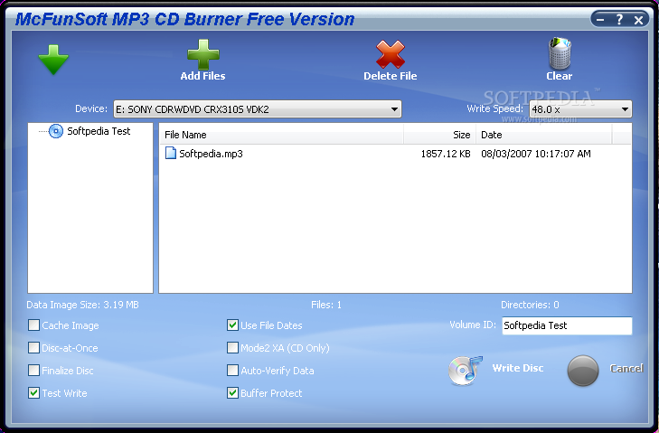Sort by the File Name column header
This screenshot has height=433, width=659.
(281, 135)
